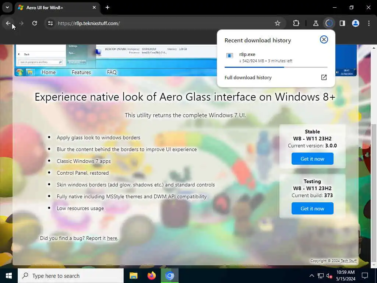Follow the bug report 'here' link
The image size is (377, 283).
(112, 238)
